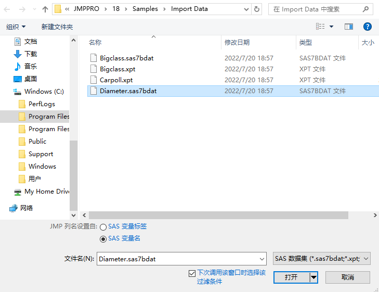Click the 文件名 input field
The width and height of the screenshot is (379, 292).
coord(178,259)
